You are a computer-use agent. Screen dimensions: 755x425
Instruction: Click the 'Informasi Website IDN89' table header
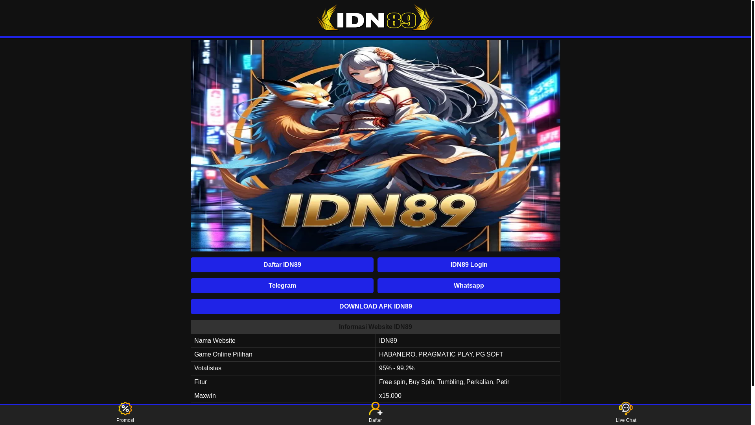click(376, 327)
